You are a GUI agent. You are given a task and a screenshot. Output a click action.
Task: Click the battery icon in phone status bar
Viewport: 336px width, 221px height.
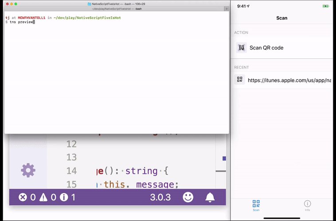point(325,6)
